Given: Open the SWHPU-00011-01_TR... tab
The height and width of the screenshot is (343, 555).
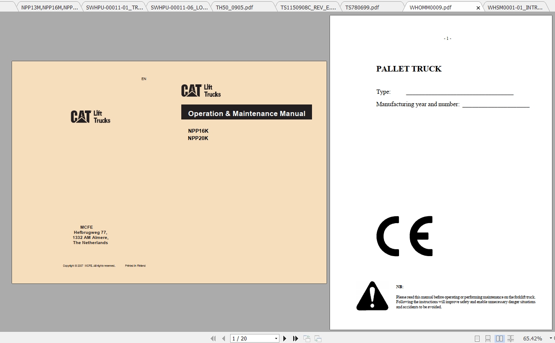Looking at the screenshot, I should (114, 7).
